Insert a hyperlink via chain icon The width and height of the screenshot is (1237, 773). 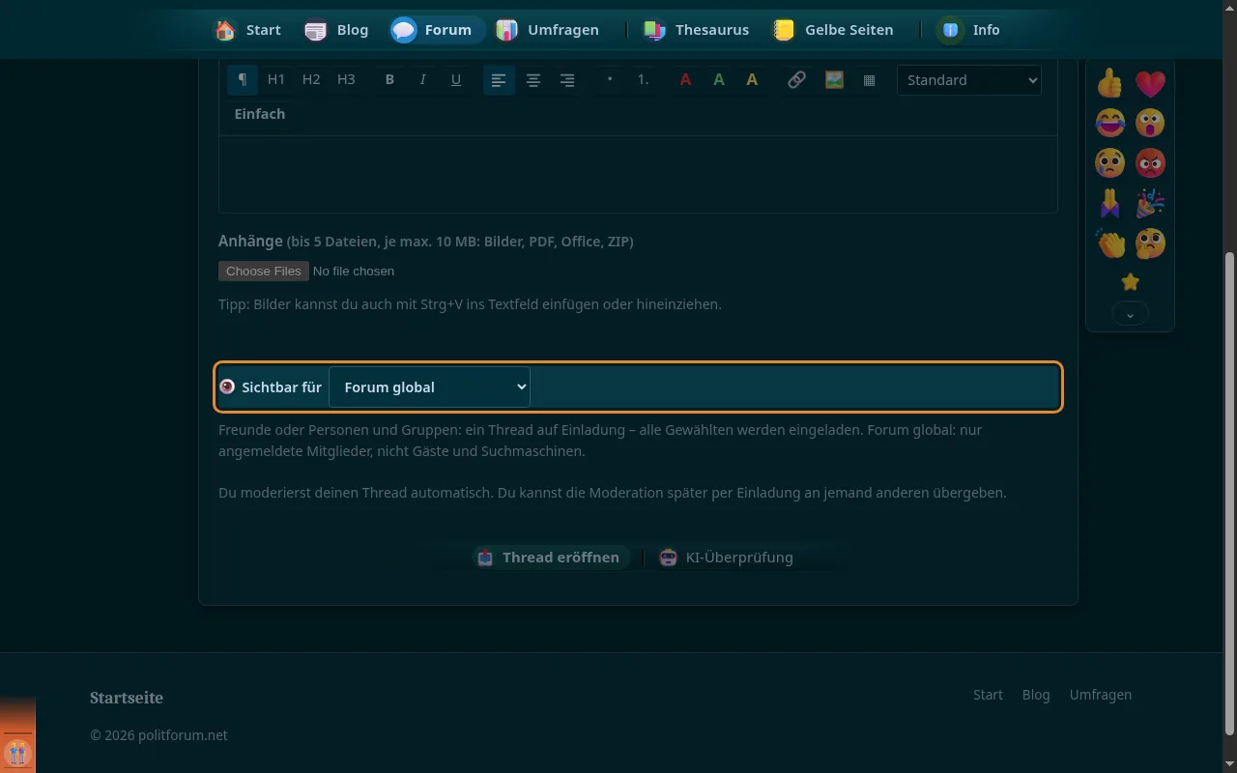point(796,80)
